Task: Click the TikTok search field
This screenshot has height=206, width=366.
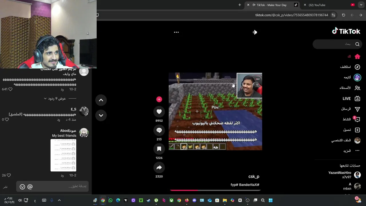Action: pyautogui.click(x=337, y=44)
